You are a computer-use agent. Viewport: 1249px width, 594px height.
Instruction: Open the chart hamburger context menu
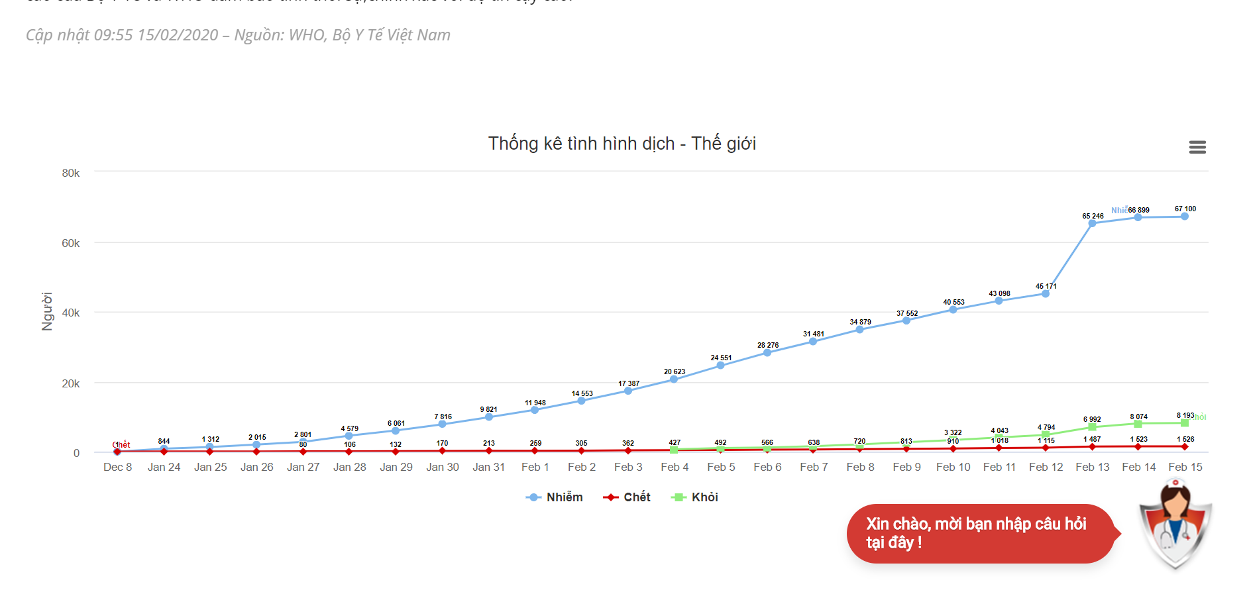(1197, 147)
